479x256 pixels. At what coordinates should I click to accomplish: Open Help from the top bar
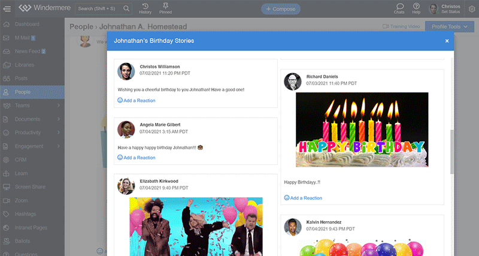tap(416, 8)
